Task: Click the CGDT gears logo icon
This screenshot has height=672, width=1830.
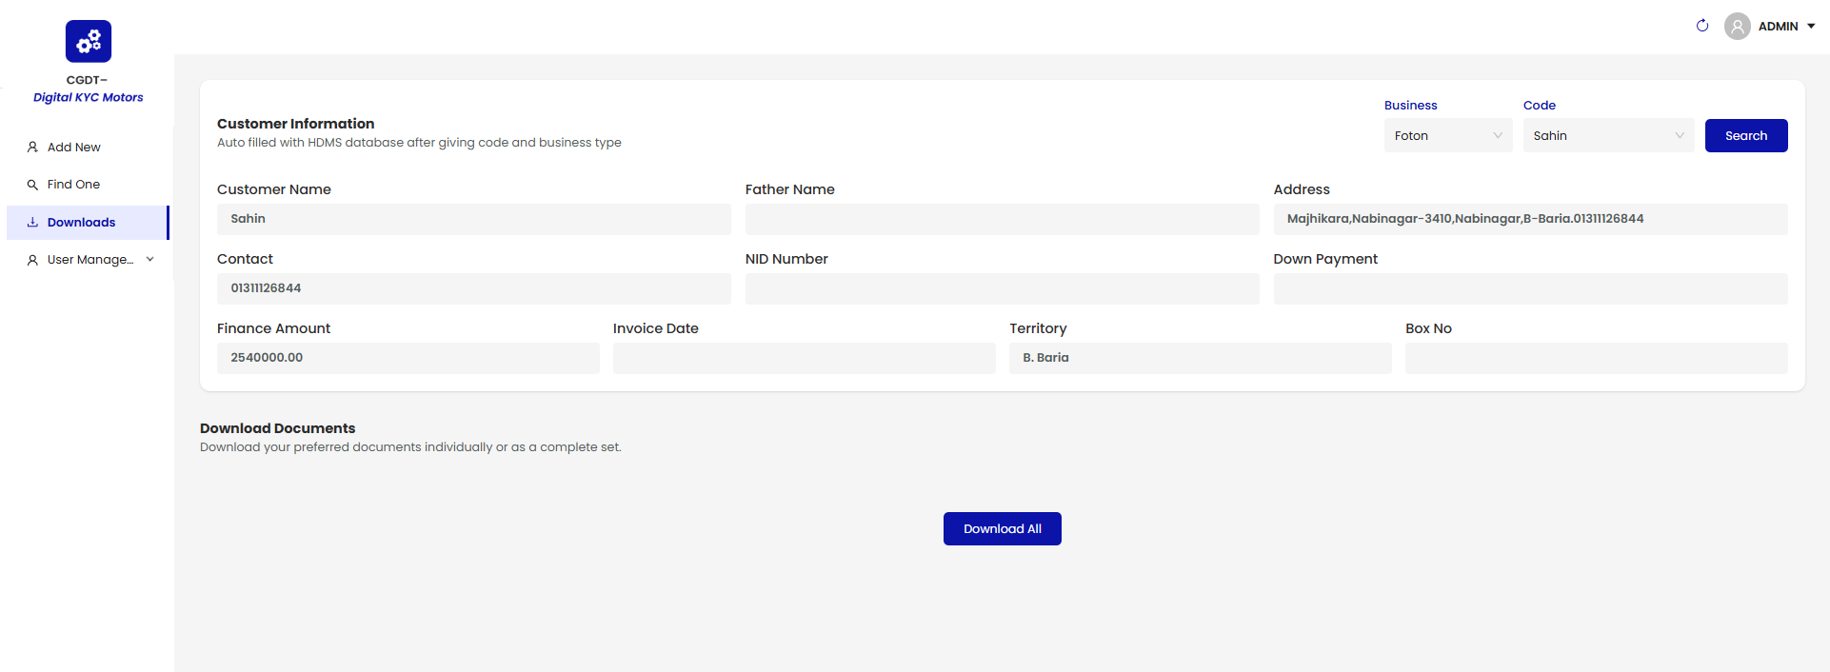Action: 89,41
